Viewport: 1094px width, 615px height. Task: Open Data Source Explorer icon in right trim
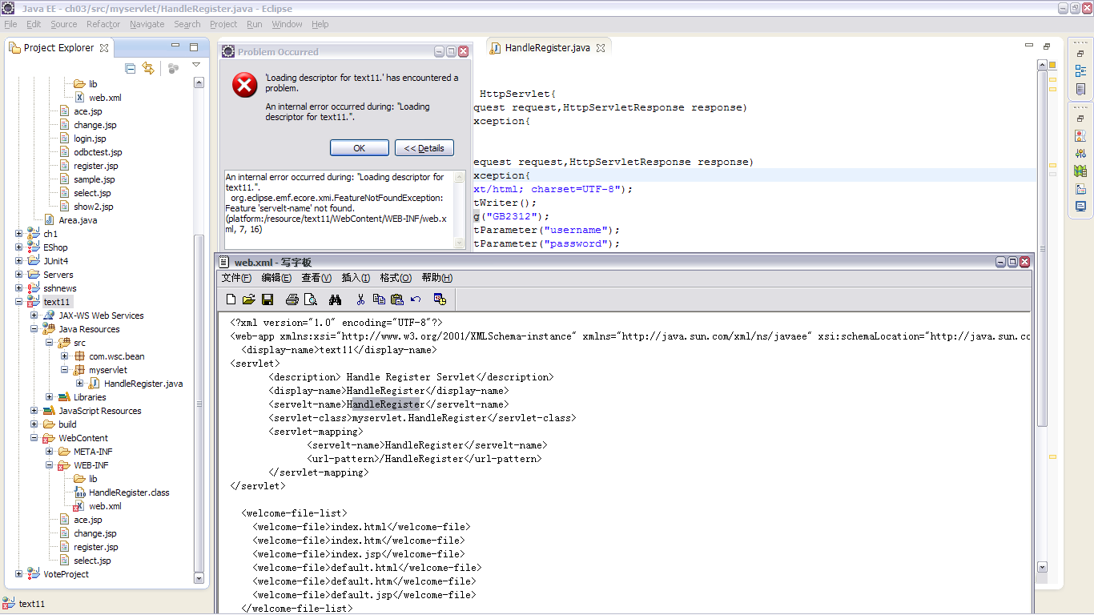[1080, 189]
